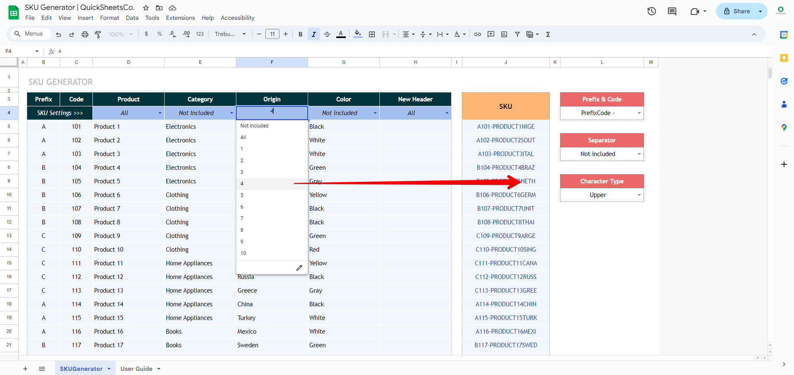Open the Insert menu
This screenshot has height=375, width=794.
click(85, 18)
